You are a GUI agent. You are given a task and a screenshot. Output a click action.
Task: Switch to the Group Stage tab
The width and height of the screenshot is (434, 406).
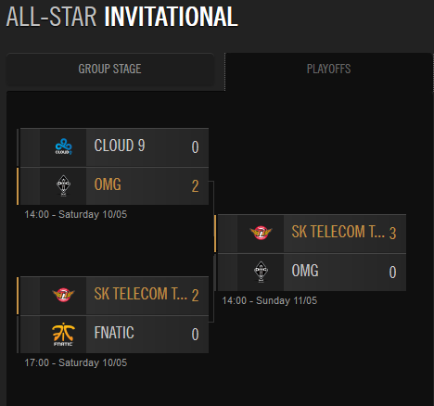tap(110, 70)
